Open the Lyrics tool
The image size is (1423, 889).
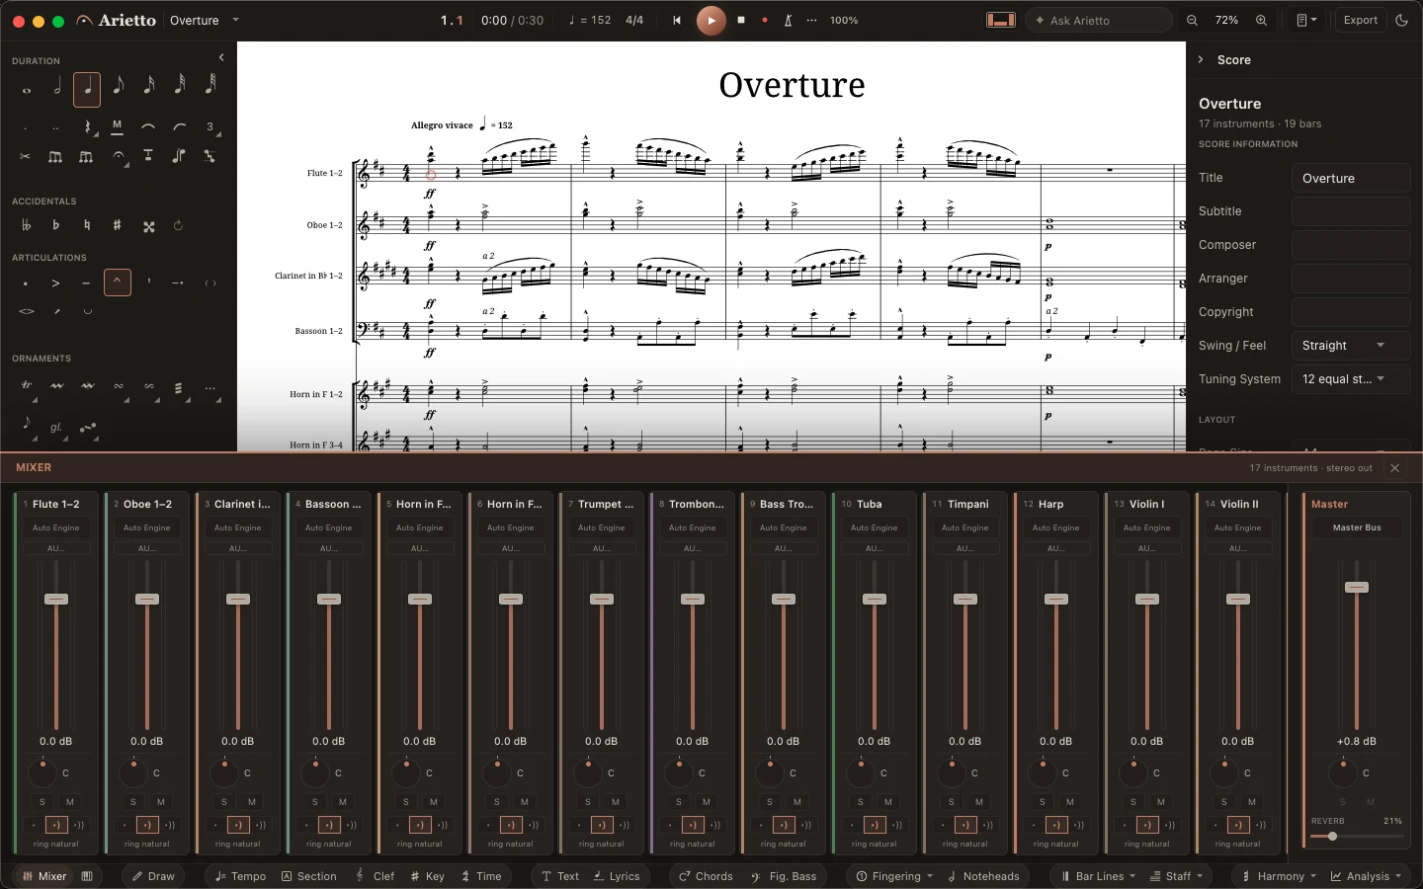tap(617, 876)
